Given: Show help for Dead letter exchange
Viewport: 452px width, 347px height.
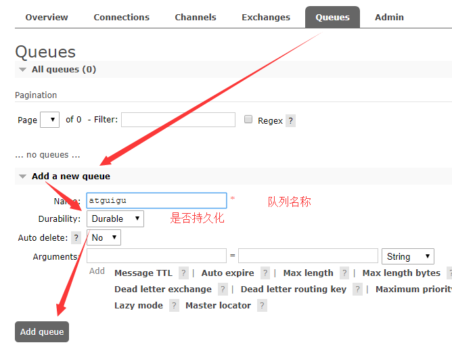Looking at the screenshot, I should [x=223, y=289].
